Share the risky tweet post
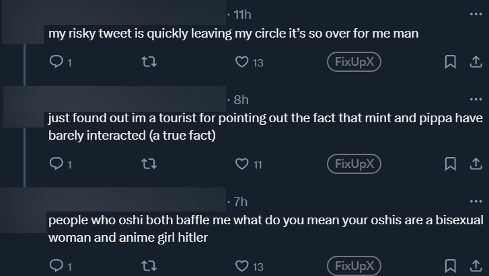The height and width of the screenshot is (276, 489). click(x=476, y=62)
